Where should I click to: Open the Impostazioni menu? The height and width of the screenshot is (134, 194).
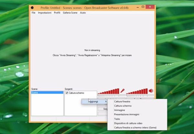coord(44,13)
